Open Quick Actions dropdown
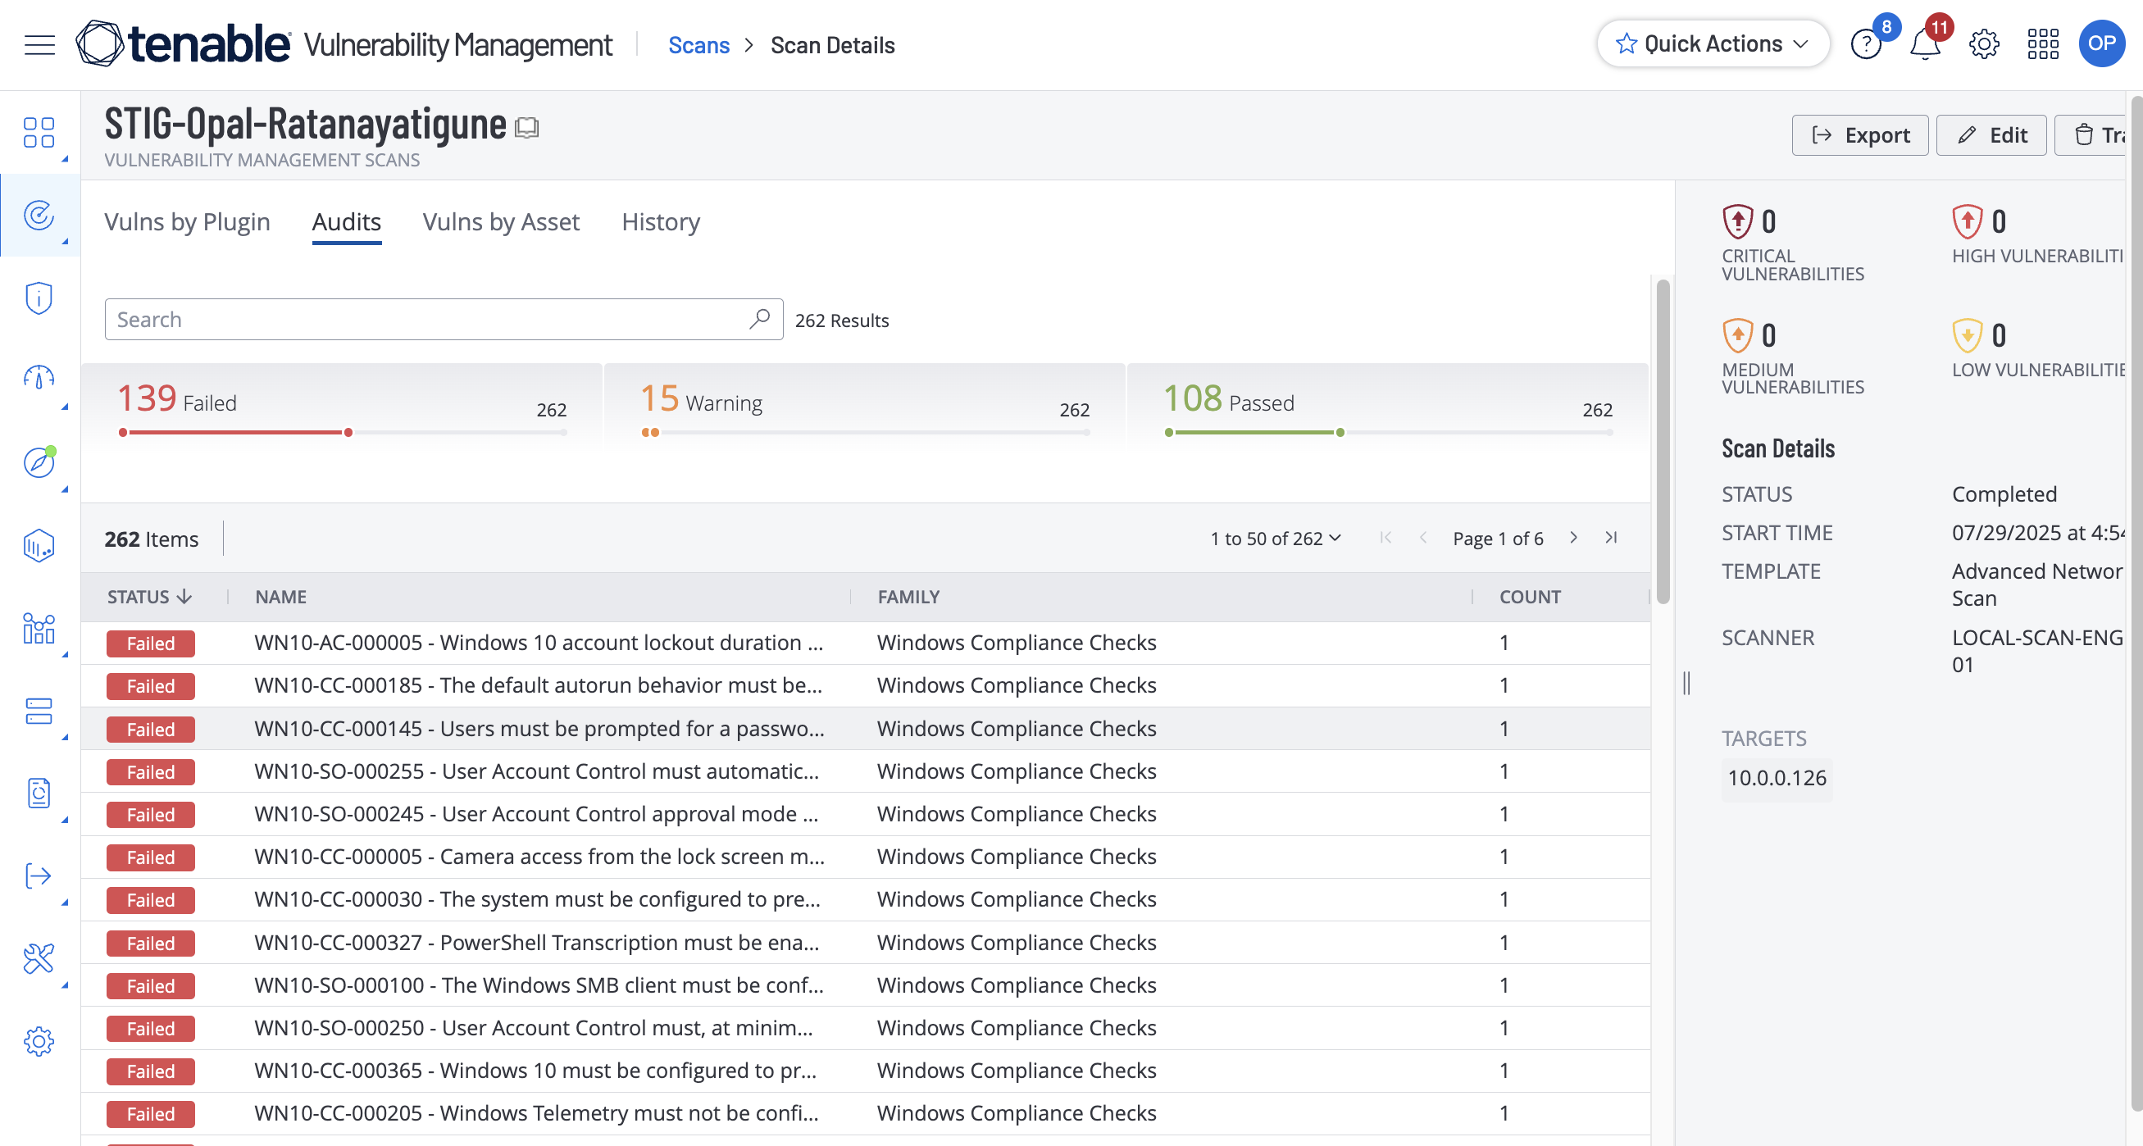Screen dimensions: 2143x1146 pos(1713,44)
